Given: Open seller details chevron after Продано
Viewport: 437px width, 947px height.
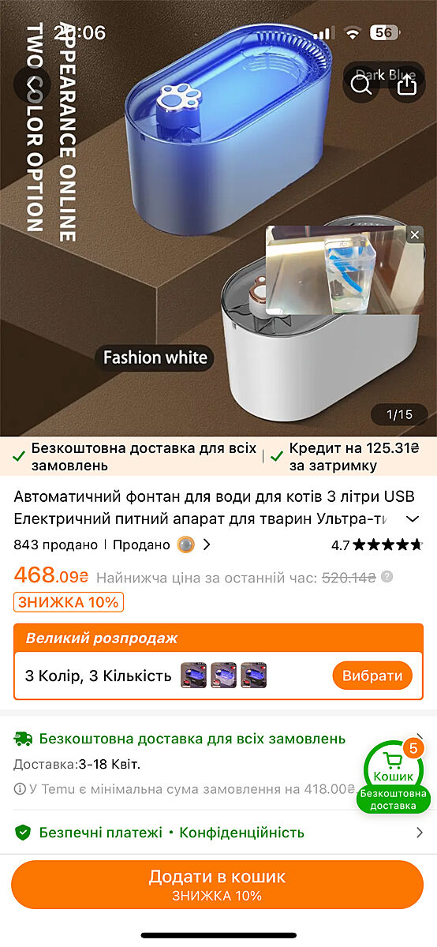Looking at the screenshot, I should 207,545.
